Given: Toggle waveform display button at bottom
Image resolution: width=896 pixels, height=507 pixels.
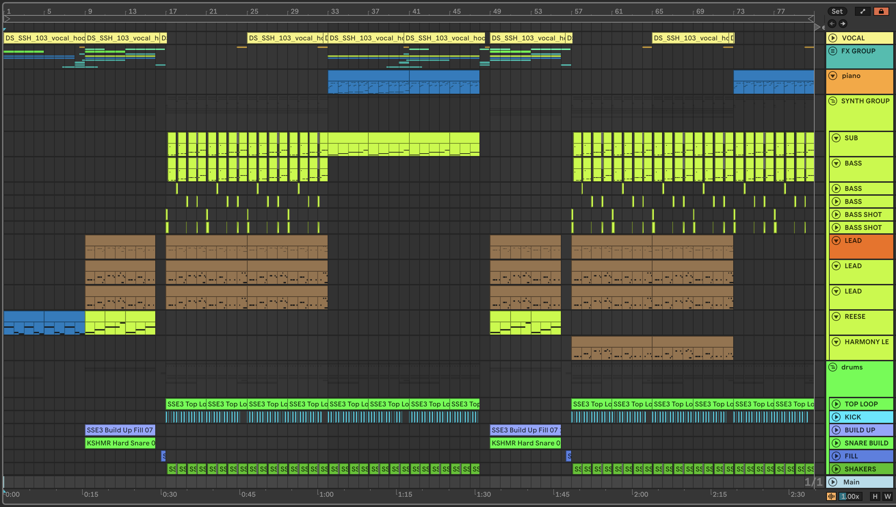Looking at the screenshot, I should 831,496.
